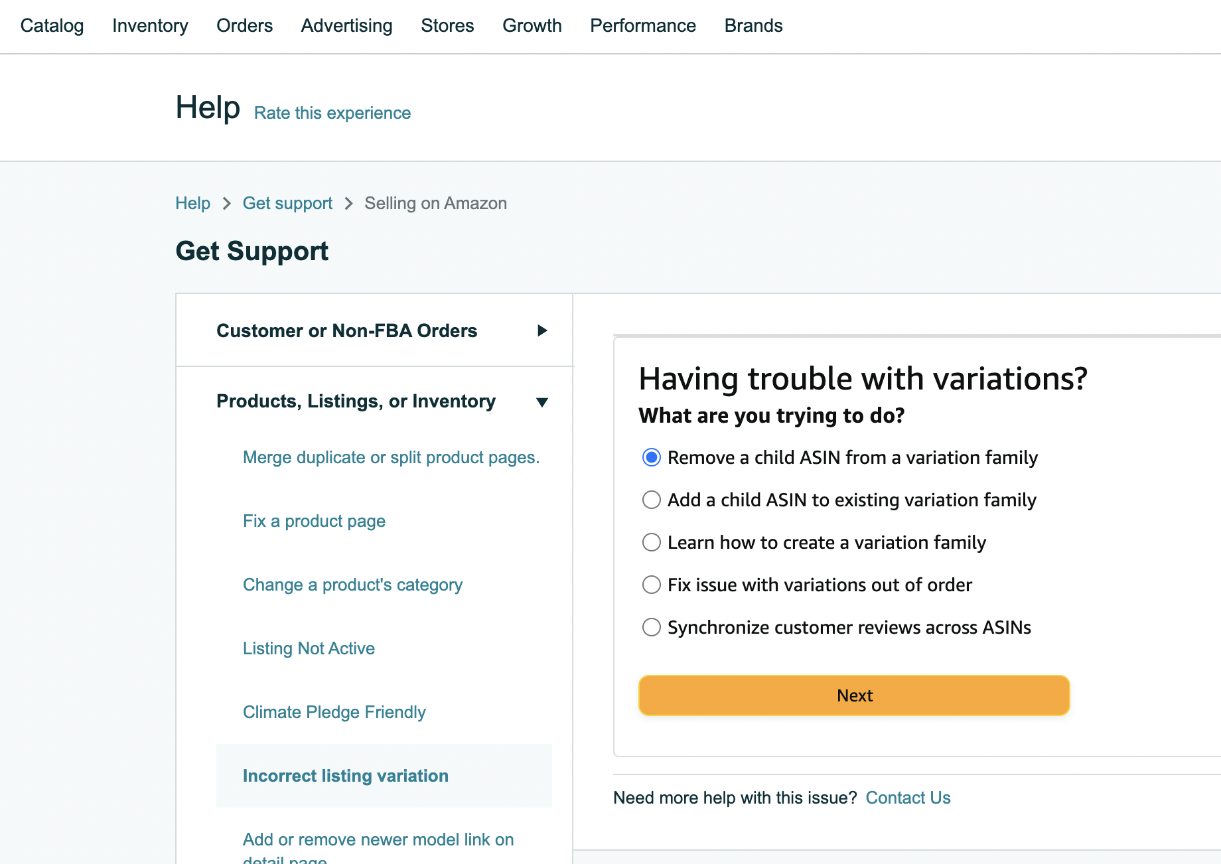Navigate to Get support breadcrumb
The height and width of the screenshot is (864, 1221).
click(287, 204)
